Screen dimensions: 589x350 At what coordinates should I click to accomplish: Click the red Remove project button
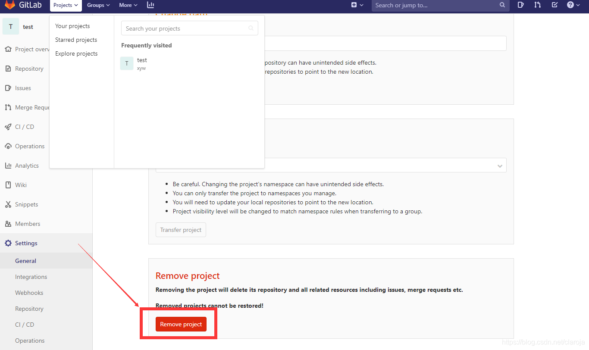tap(181, 324)
